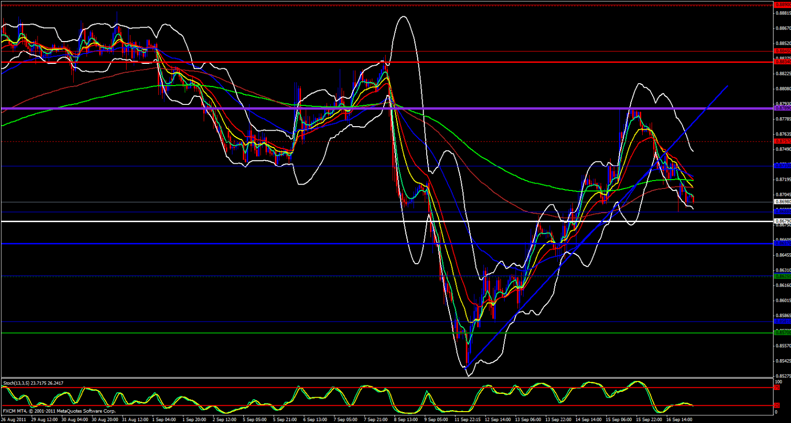Select the green 0.8570 price level tag
791x423 pixels.
tap(782, 332)
